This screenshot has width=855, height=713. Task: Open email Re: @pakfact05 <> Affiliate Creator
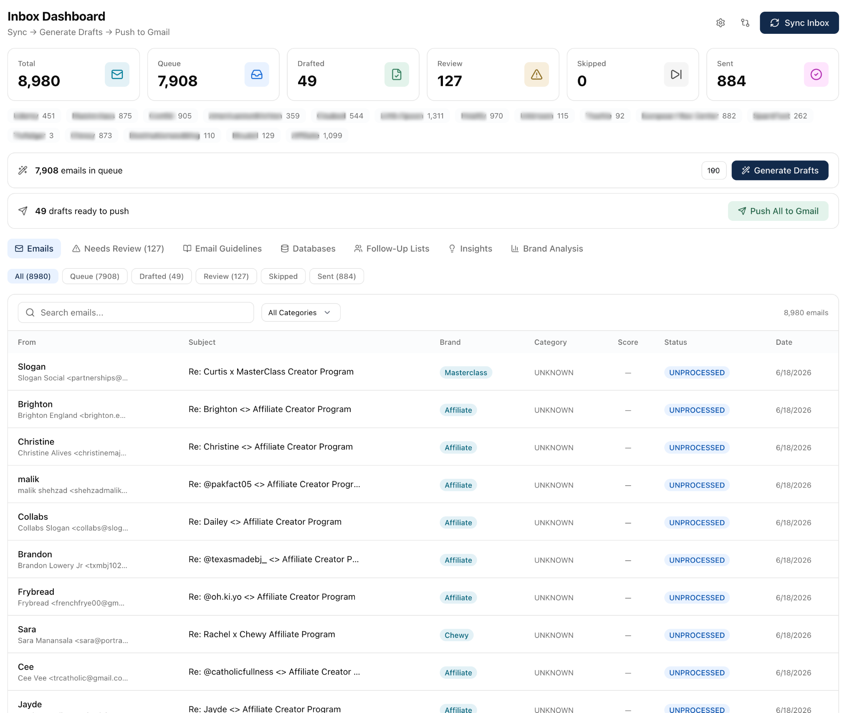pos(274,484)
